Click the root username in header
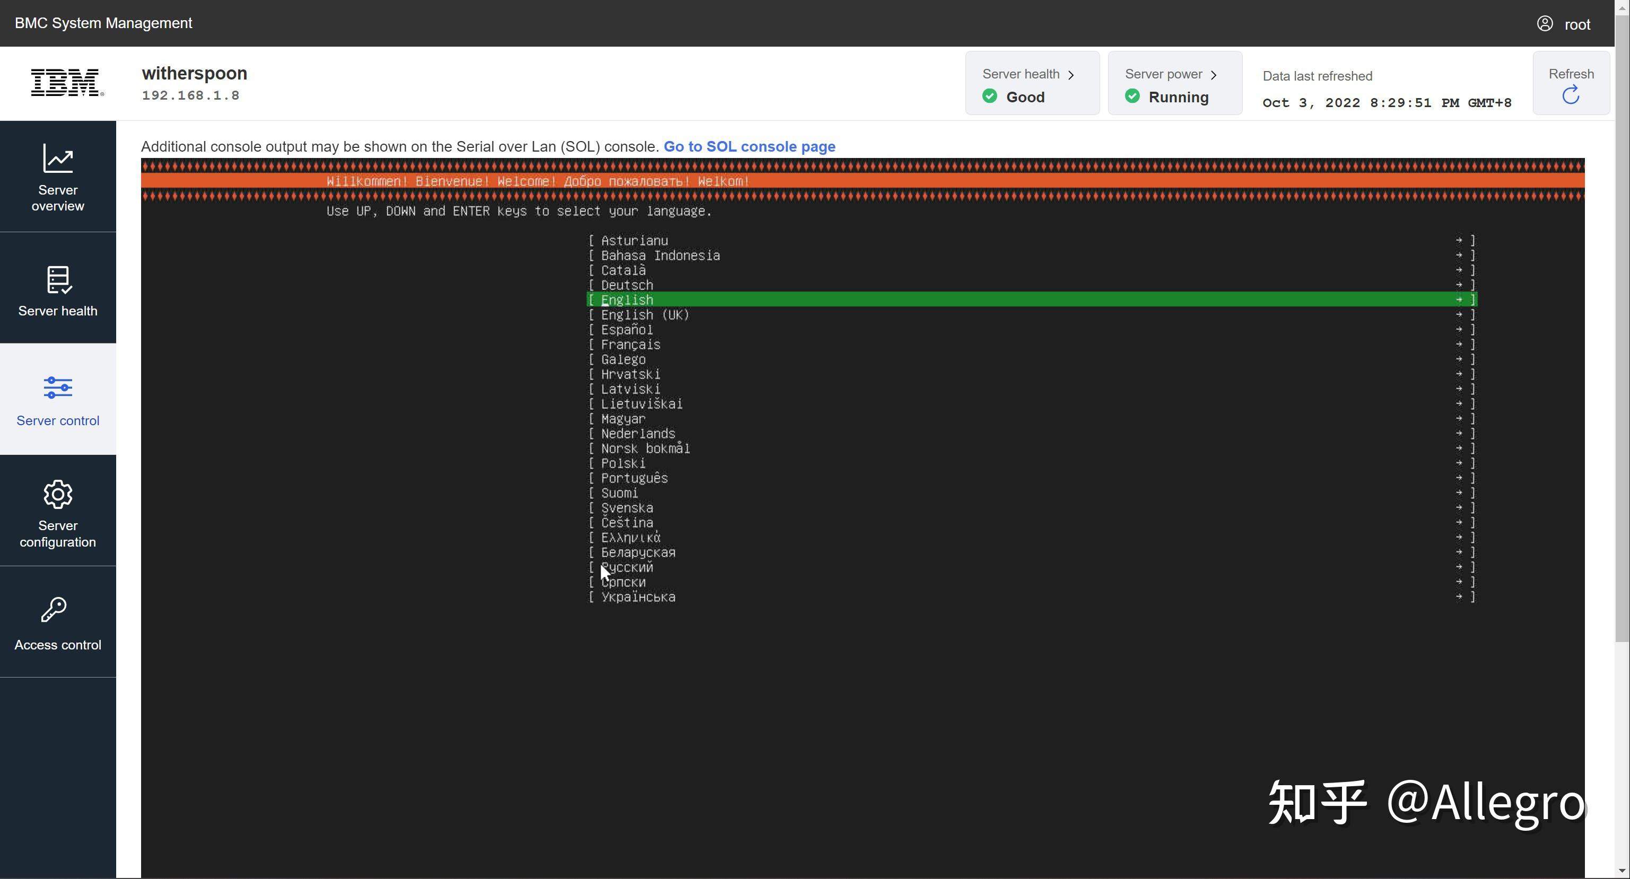The width and height of the screenshot is (1630, 879). coord(1577,25)
